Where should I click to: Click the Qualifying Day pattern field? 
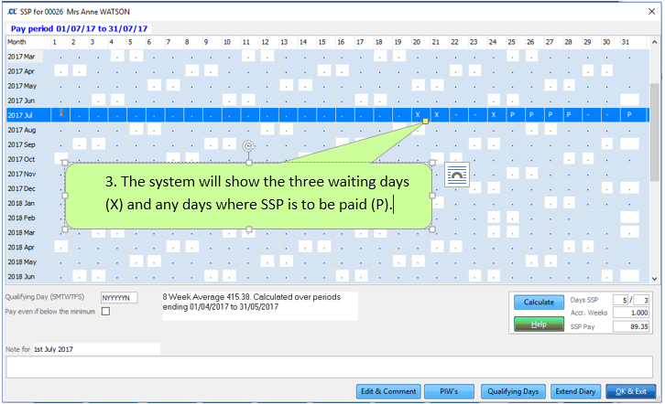tap(119, 298)
